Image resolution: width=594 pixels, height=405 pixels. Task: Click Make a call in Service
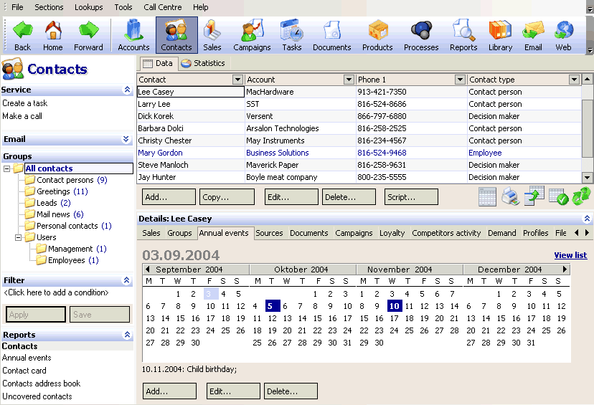[x=22, y=116]
